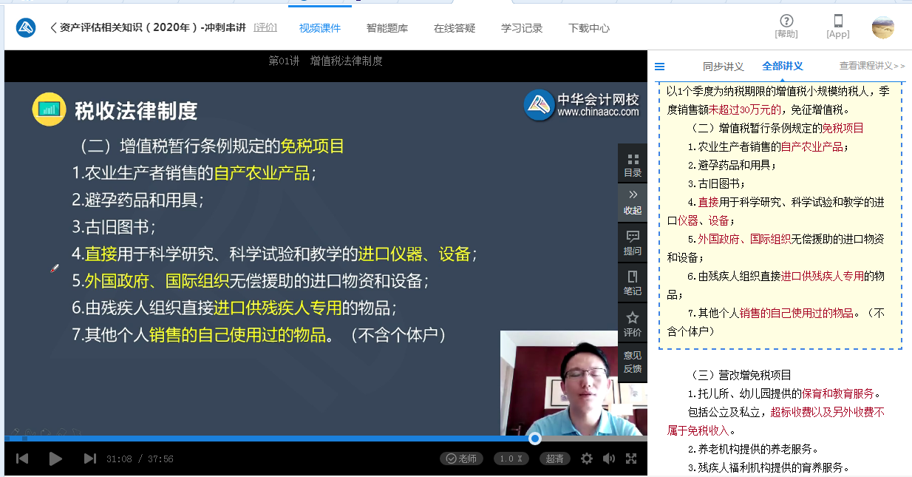
Task: Click the 评价 link beside course title
Action: [265, 27]
